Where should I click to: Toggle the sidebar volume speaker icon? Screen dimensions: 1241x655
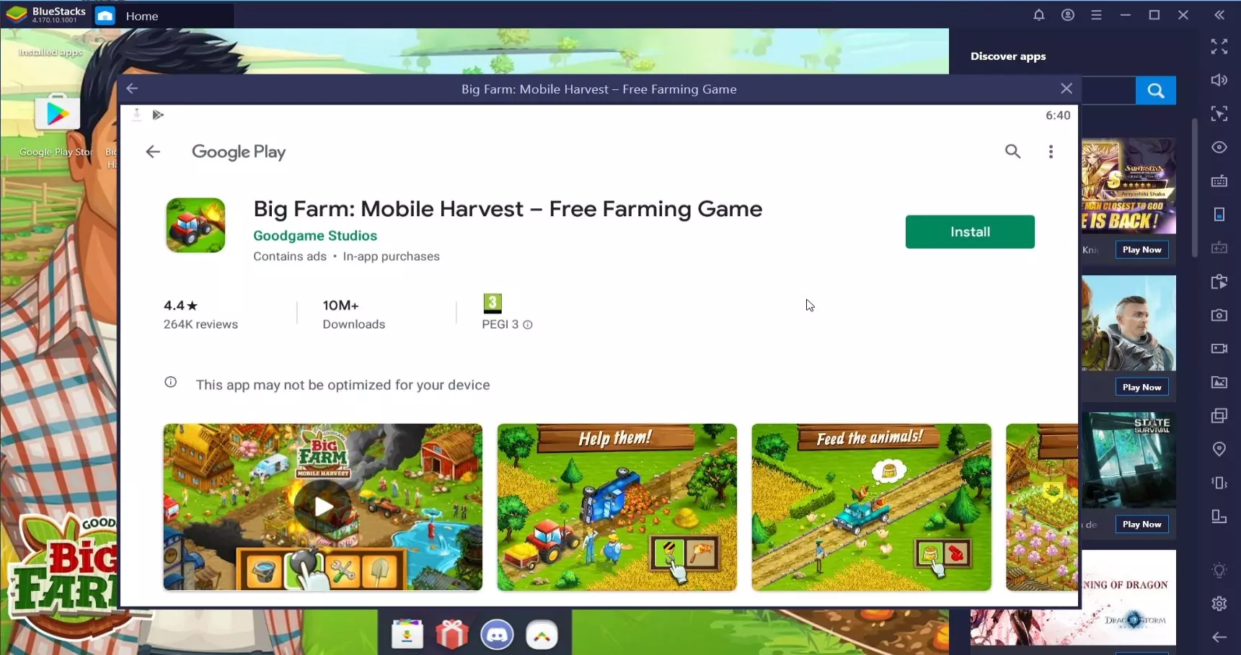click(x=1219, y=80)
